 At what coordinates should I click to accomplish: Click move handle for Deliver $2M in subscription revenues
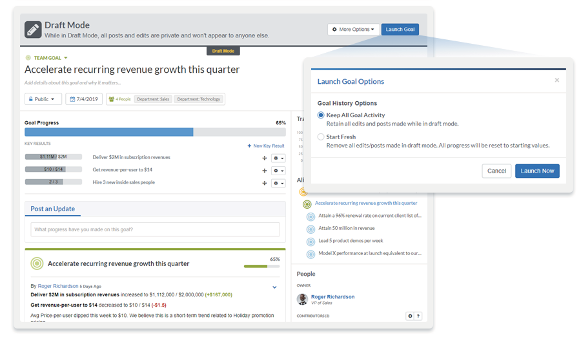[x=265, y=158]
